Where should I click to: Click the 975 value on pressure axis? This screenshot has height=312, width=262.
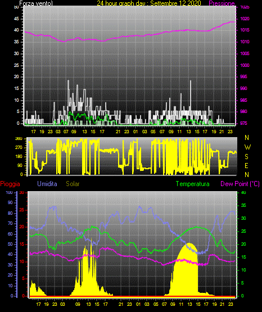tap(243, 123)
